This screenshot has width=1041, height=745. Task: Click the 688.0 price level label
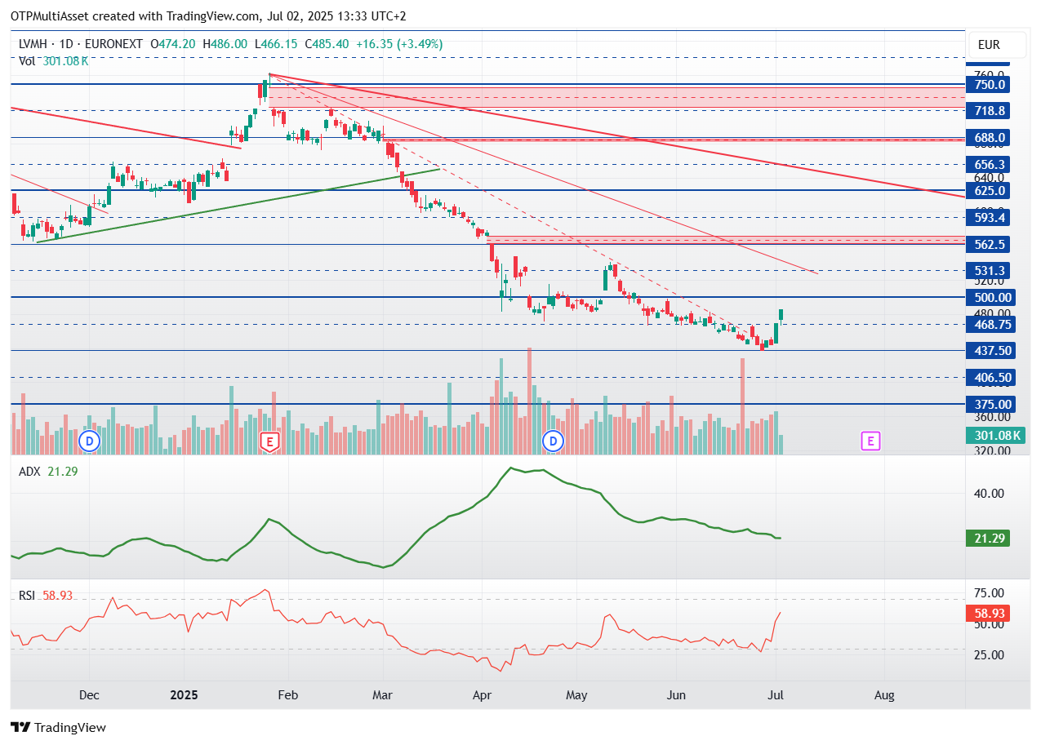coord(987,138)
